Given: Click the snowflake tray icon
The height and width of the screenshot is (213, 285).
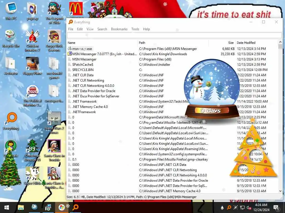Looking at the screenshot, I should (x=235, y=207).
